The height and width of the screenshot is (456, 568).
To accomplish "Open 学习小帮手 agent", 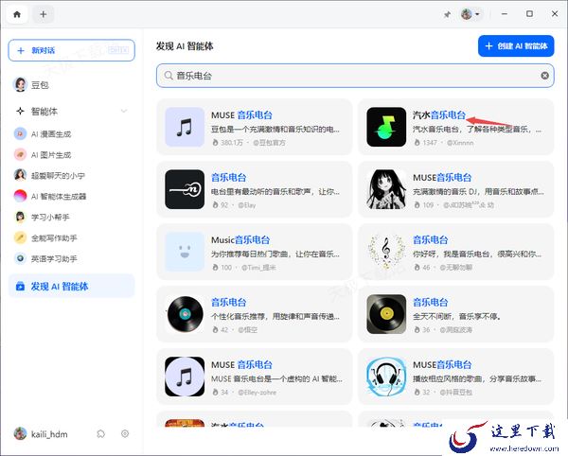I will pos(71,217).
